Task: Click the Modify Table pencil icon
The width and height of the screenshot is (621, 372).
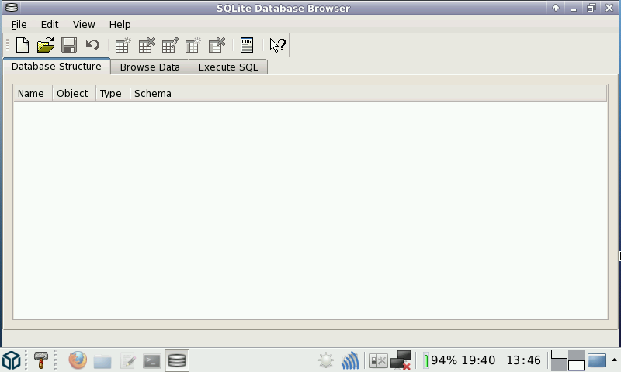Action: pyautogui.click(x=170, y=45)
